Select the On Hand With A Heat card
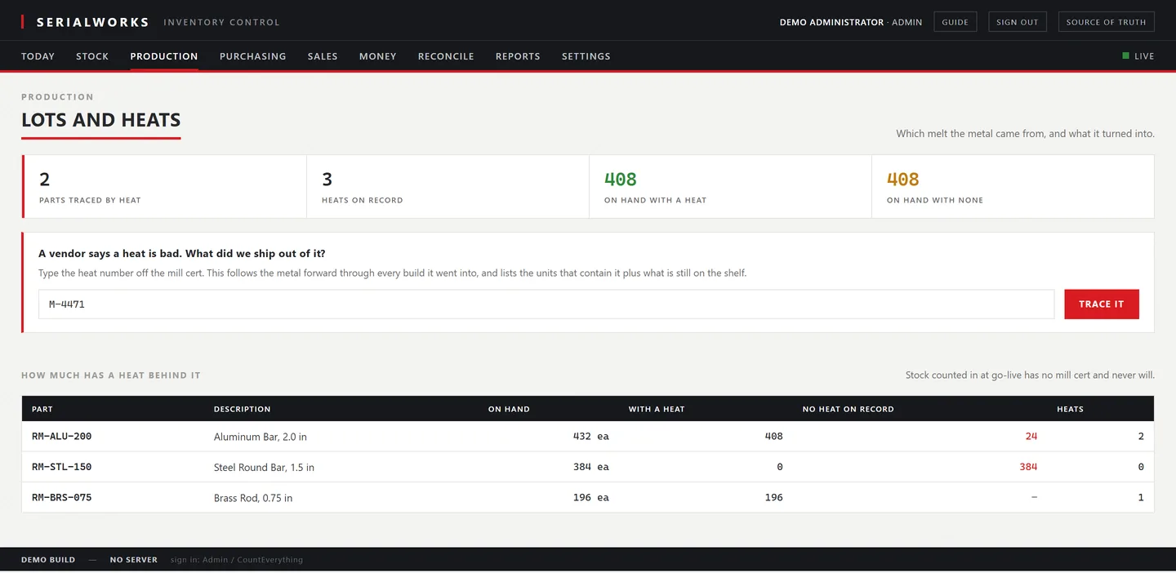 (730, 187)
